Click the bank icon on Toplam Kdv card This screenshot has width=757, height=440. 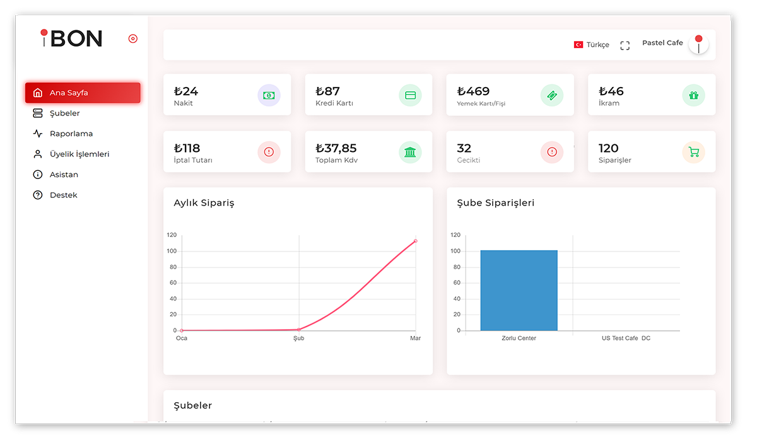(410, 152)
